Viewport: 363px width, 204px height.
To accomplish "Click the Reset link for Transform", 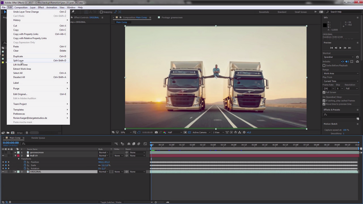I will click(101, 159).
